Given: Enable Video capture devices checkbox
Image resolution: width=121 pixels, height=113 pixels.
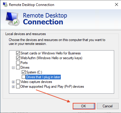Looking at the screenshot, I should pos(18,82).
